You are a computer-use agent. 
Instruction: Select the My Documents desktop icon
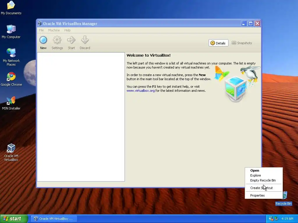coord(11,8)
